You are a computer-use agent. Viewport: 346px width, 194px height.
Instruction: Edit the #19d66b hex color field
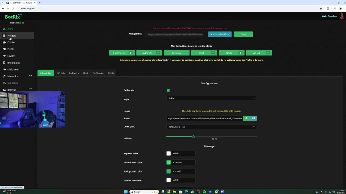click(x=184, y=162)
